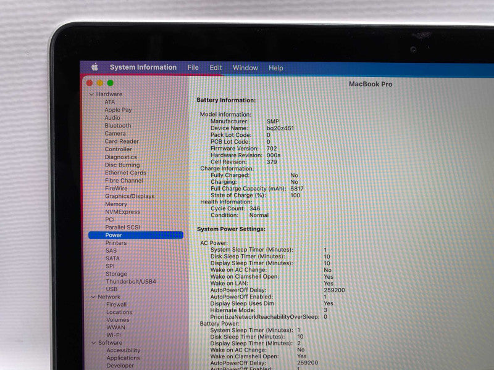Click the Hibernate Mode row

click(269, 310)
